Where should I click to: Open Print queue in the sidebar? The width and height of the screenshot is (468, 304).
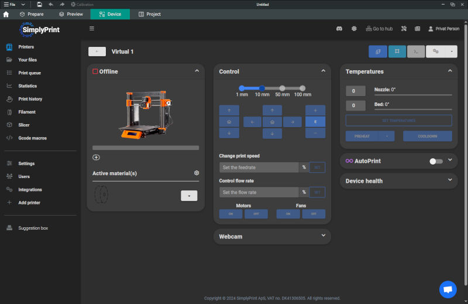click(30, 73)
